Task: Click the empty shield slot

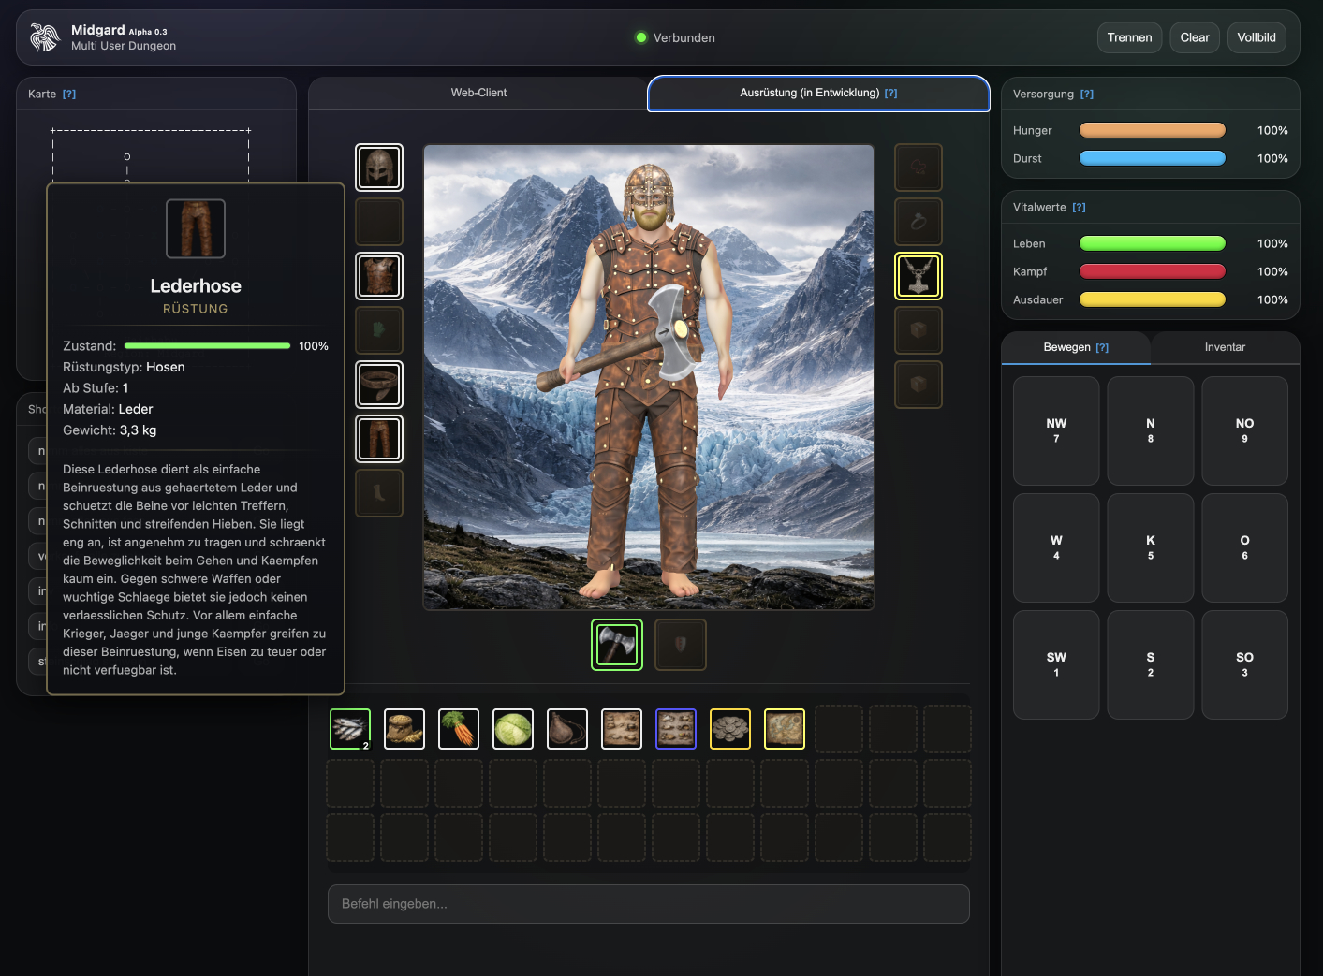Action: (681, 645)
